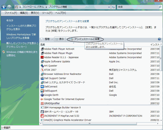Select the Google Earth row name
The width and height of the screenshot is (163, 130).
coord(51,95)
